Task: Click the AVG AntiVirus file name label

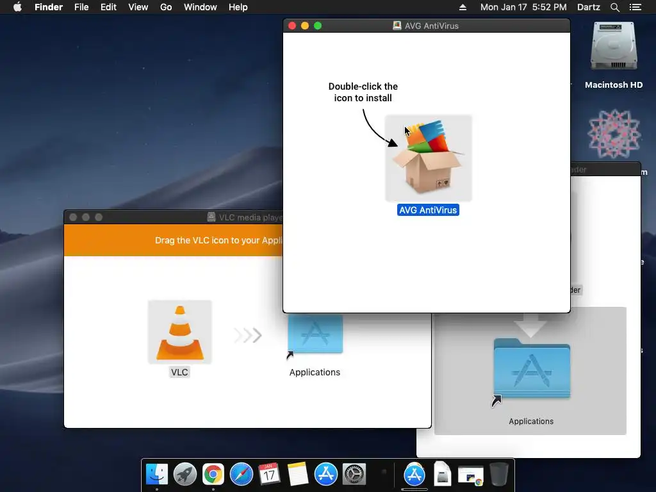Action: pos(428,210)
